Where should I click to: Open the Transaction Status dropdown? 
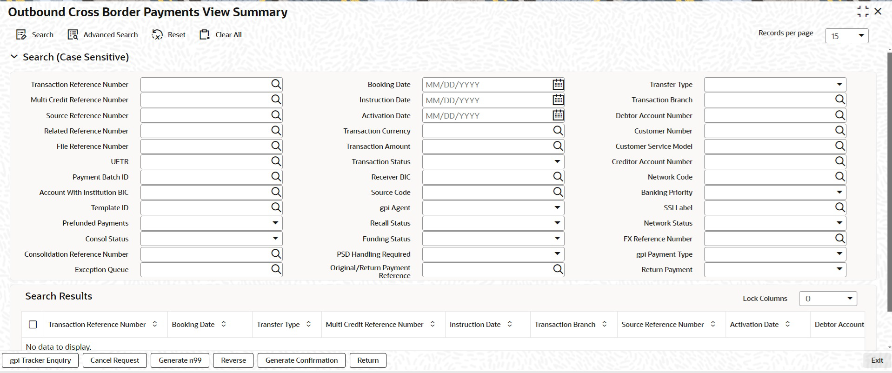click(493, 161)
